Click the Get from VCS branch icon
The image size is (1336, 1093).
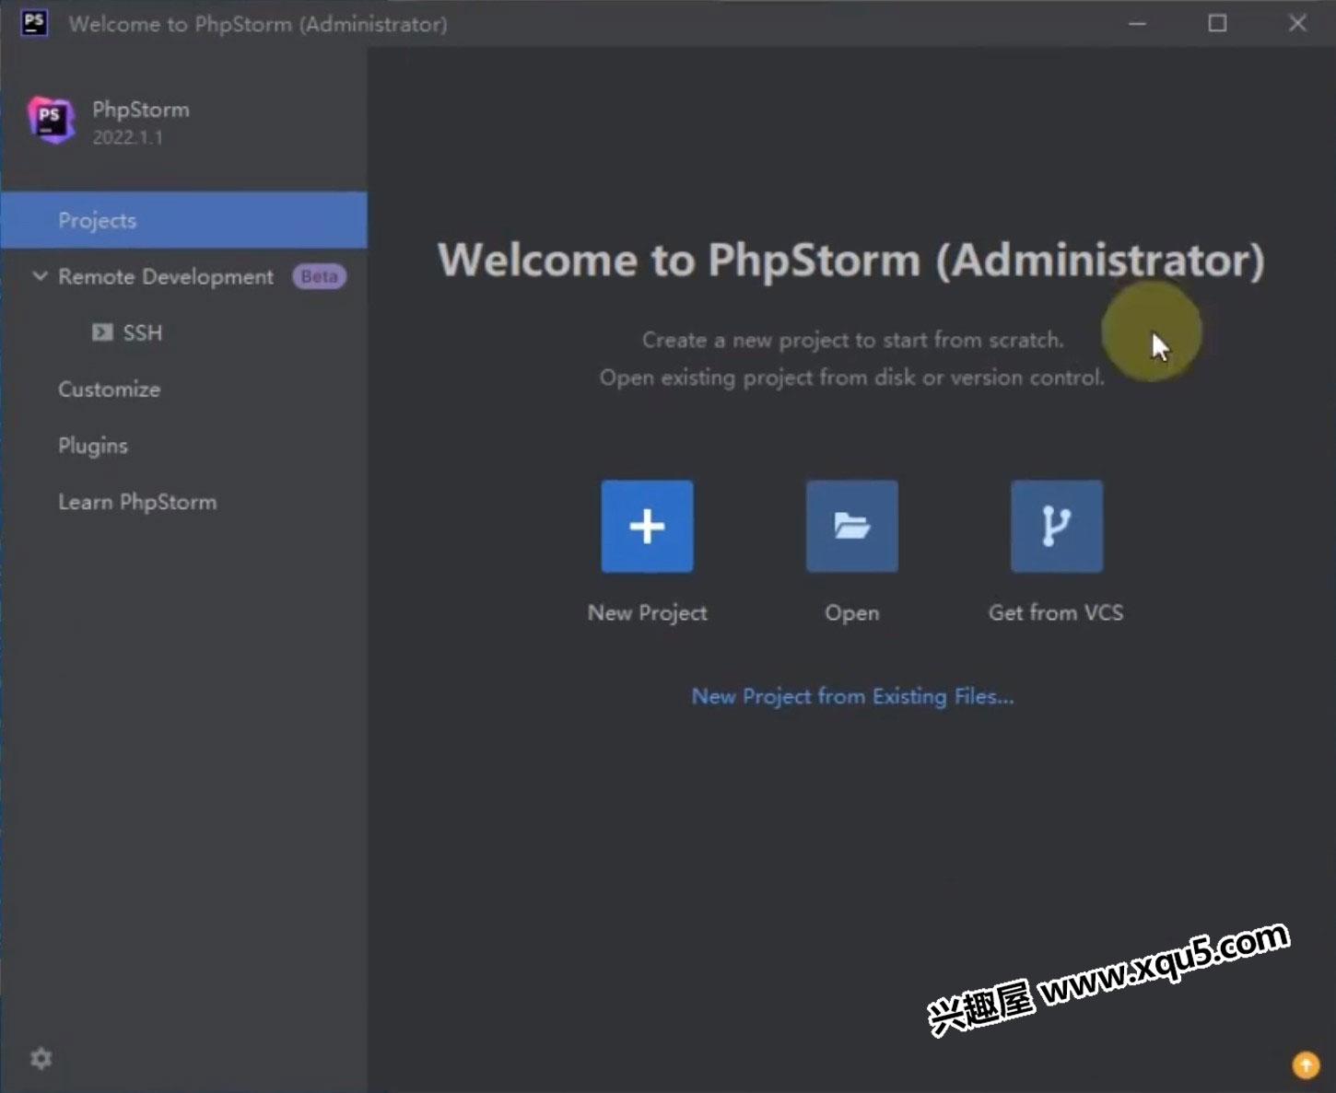1056,526
